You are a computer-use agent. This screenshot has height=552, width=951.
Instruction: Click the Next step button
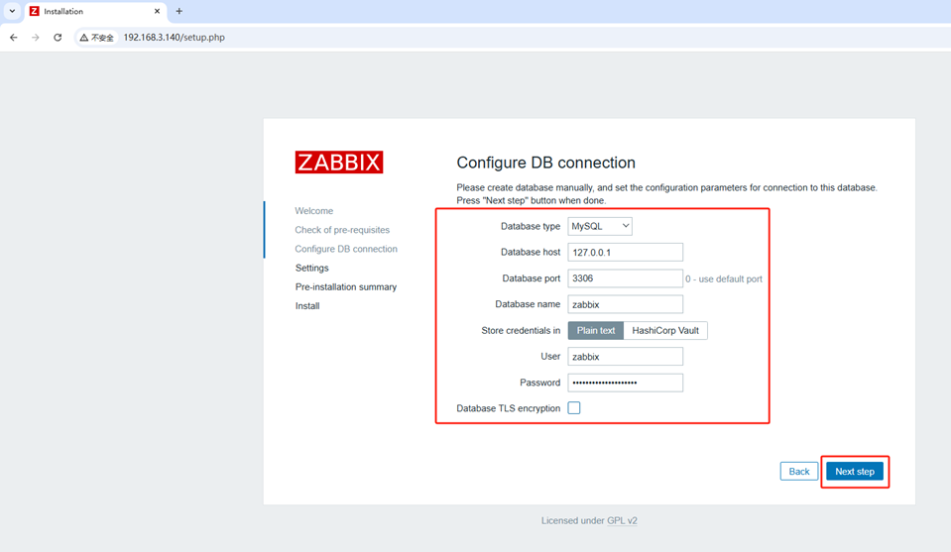855,472
